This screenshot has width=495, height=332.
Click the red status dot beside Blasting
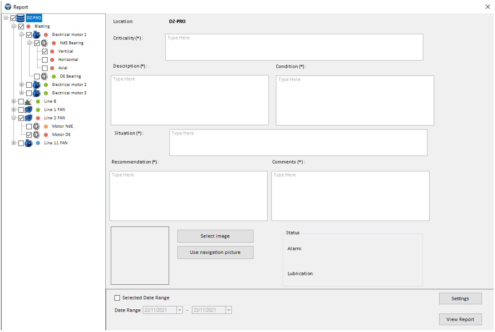pyautogui.click(x=29, y=26)
